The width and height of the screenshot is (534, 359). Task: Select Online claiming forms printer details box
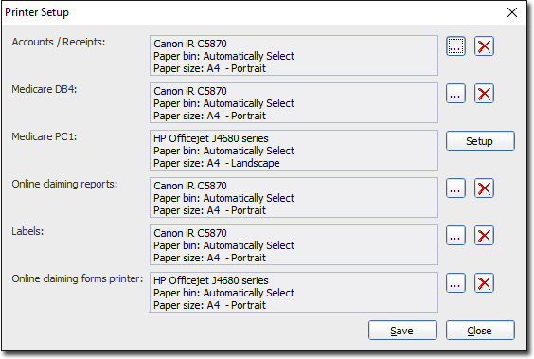coord(294,293)
